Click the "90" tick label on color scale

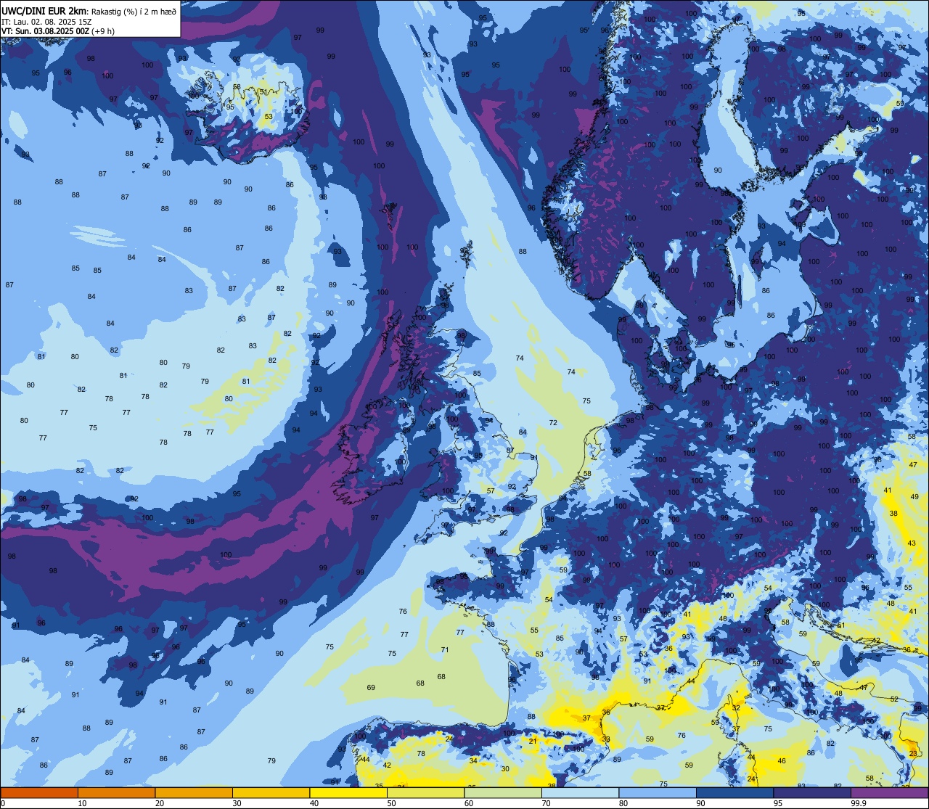(x=700, y=803)
